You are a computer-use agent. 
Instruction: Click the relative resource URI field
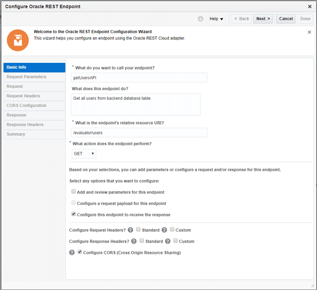(139, 132)
